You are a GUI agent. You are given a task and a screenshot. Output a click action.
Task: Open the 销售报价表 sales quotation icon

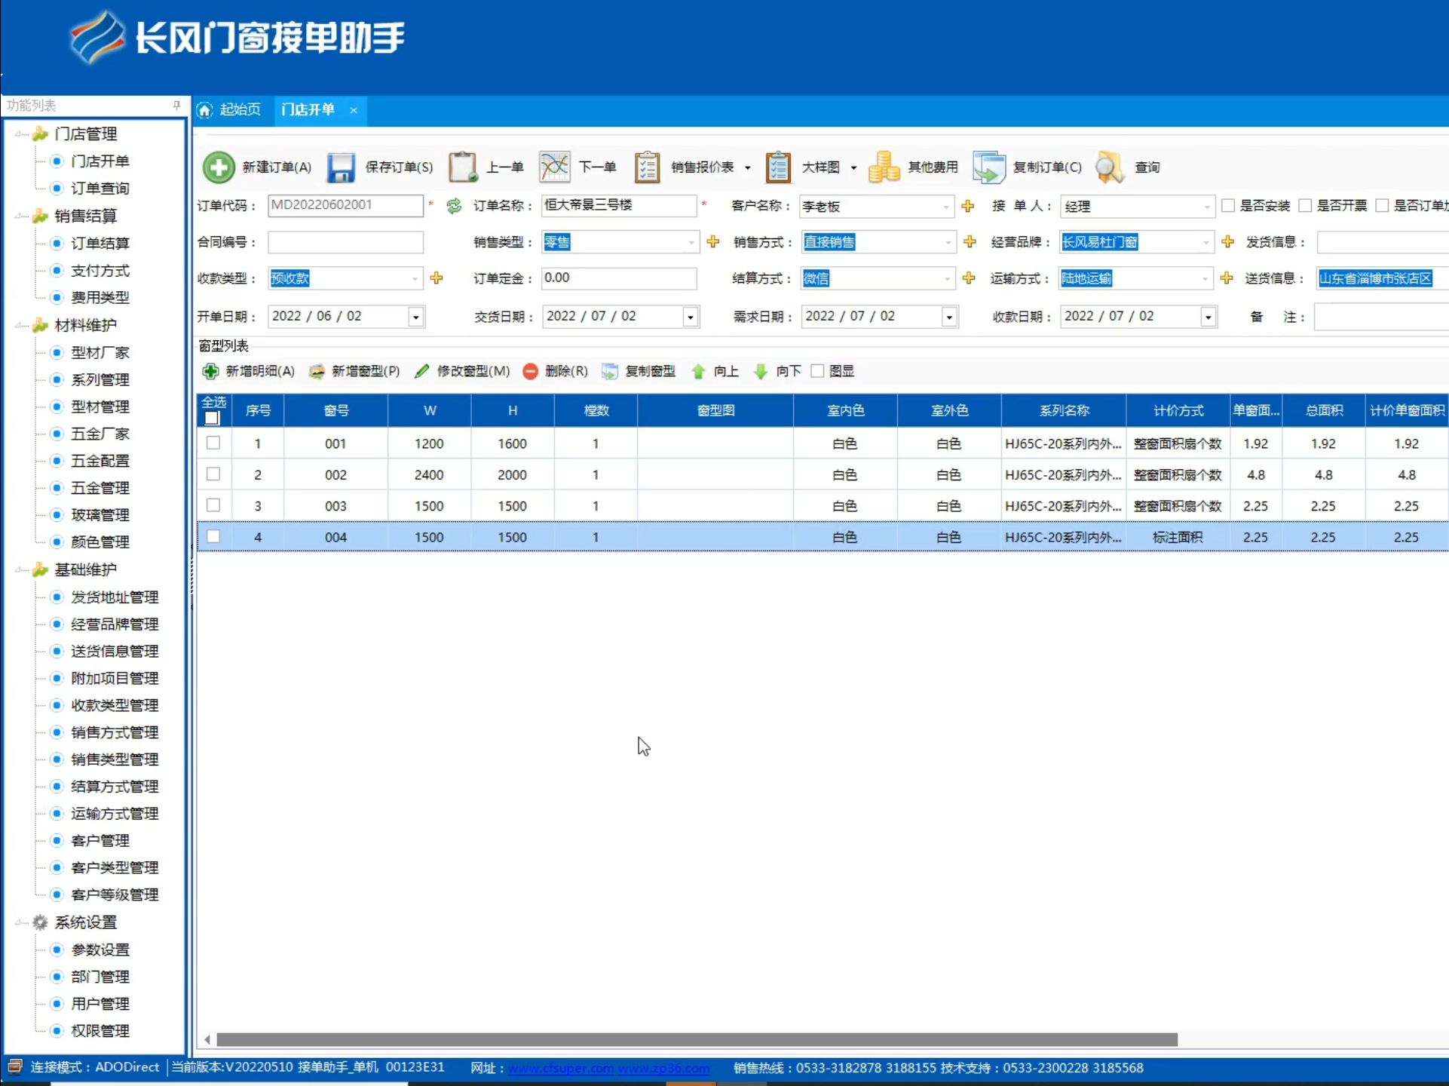point(646,167)
